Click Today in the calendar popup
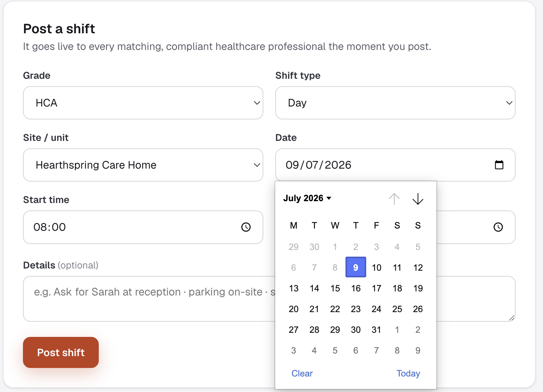The image size is (543, 392). coord(408,374)
